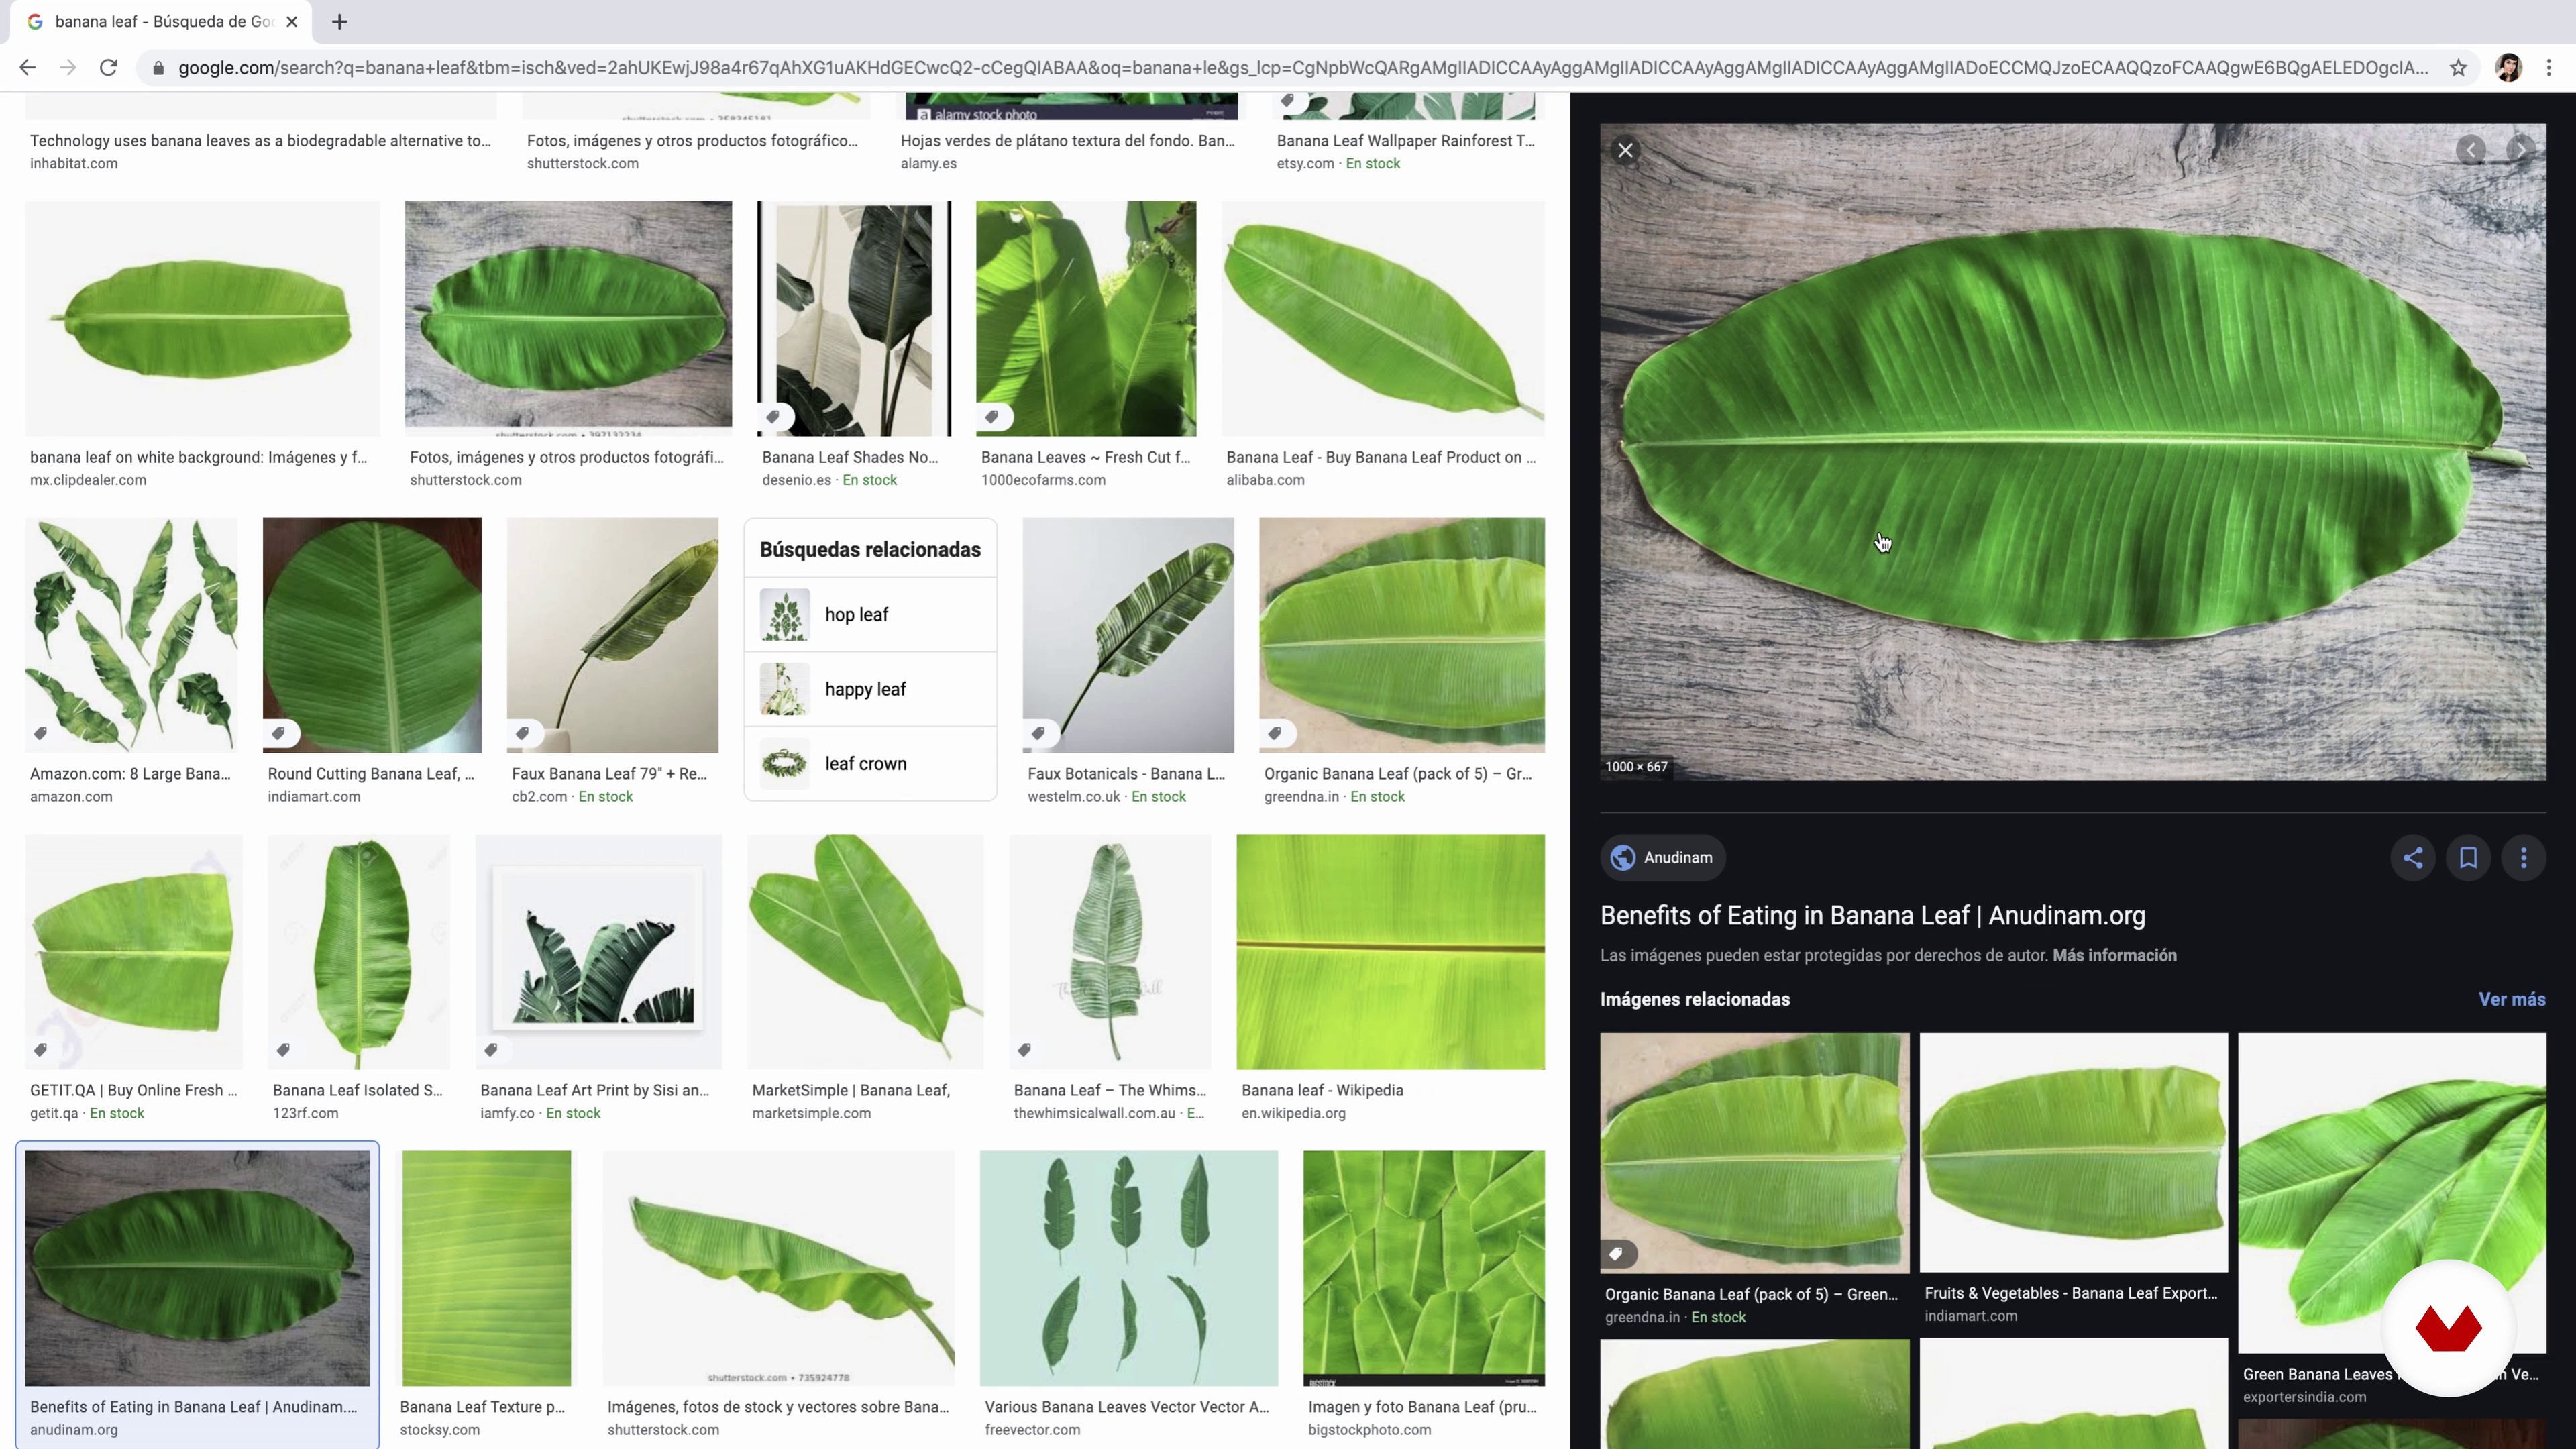
Task: Click 'anudinam.org' source under selected result
Action: click(73, 1430)
